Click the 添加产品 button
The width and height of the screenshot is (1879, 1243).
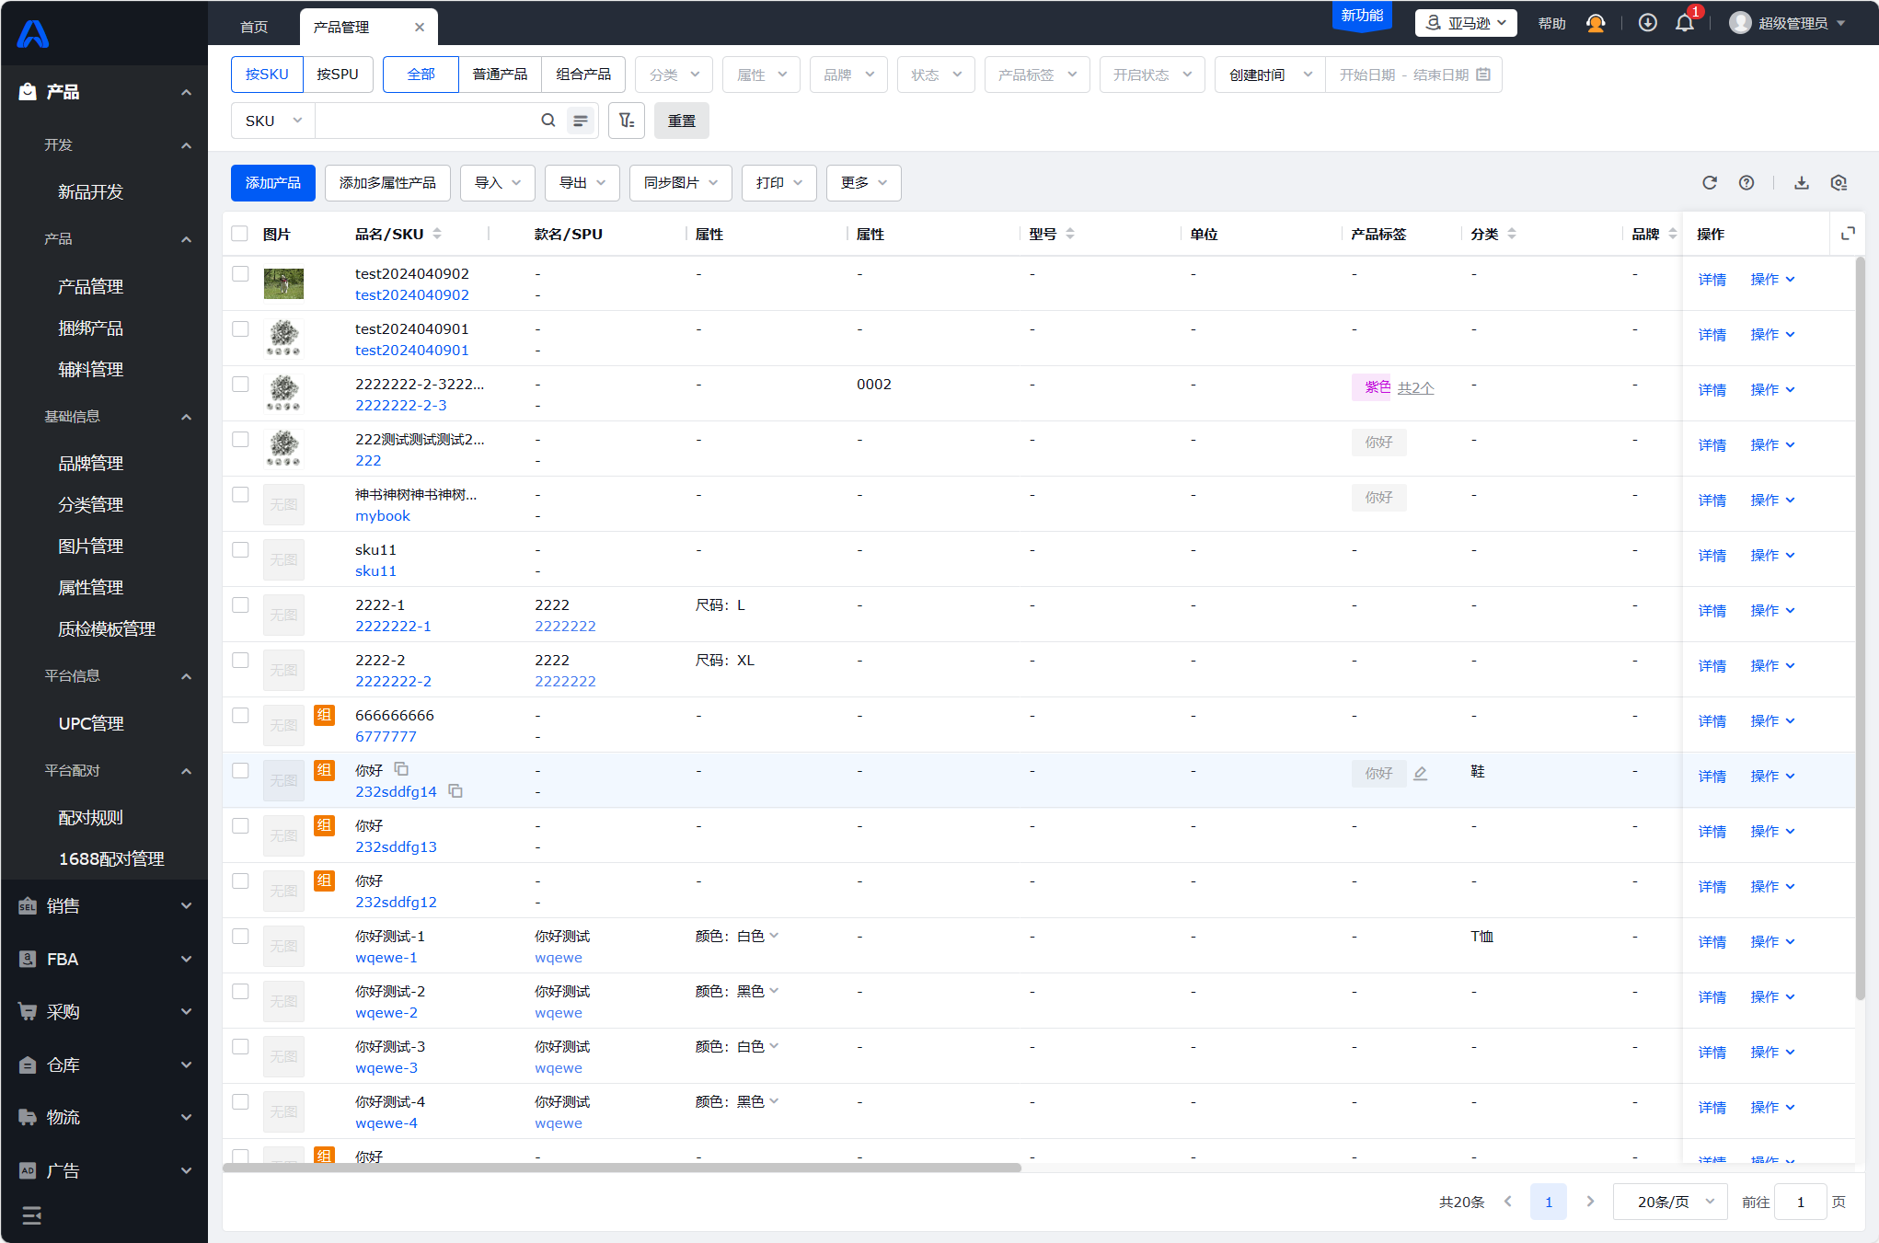[273, 183]
